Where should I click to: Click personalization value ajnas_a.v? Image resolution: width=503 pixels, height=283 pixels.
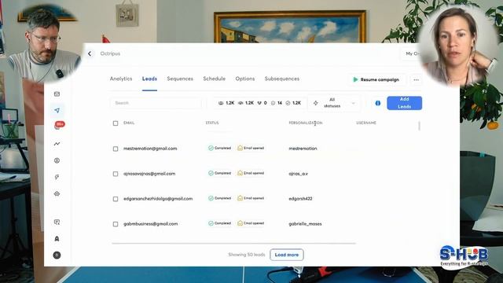tap(299, 174)
